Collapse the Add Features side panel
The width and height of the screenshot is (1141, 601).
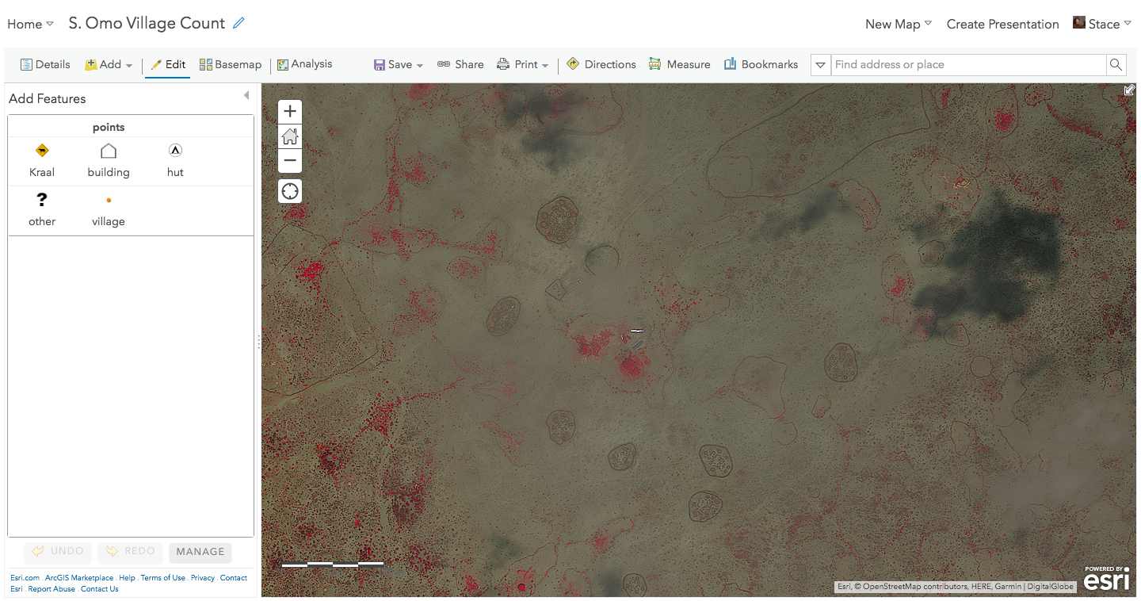(246, 96)
